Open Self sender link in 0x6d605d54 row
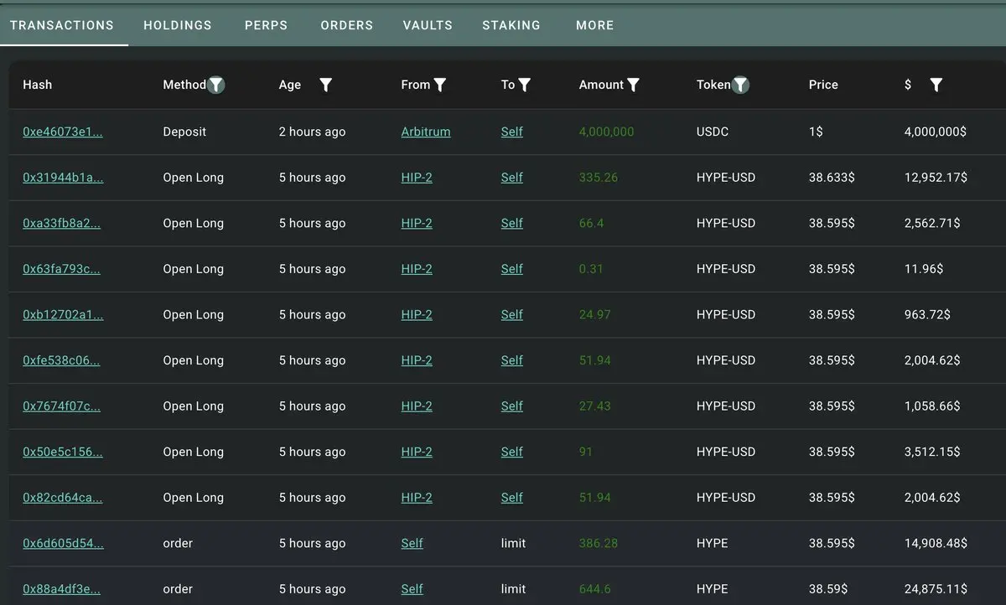 tap(412, 543)
